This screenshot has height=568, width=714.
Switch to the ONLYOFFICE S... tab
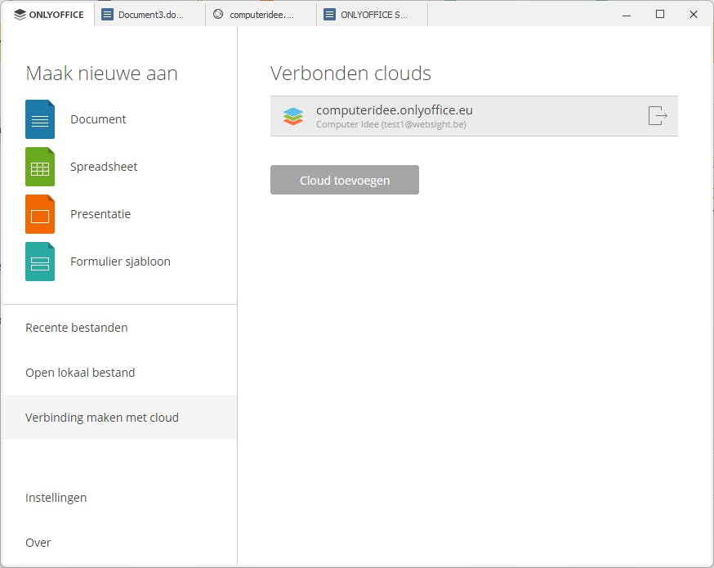(x=372, y=15)
